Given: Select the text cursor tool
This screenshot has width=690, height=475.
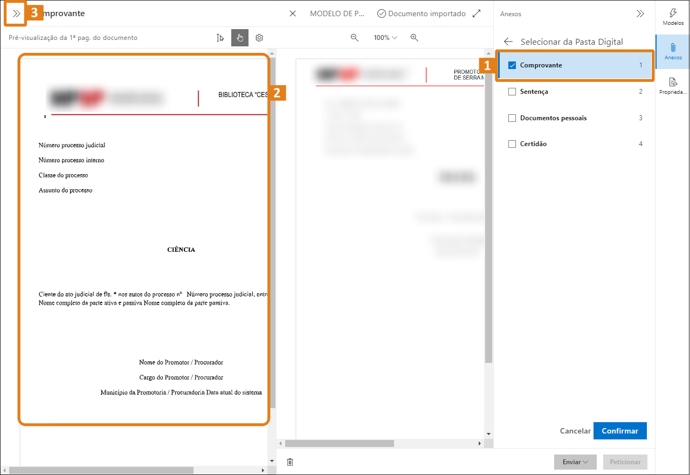Looking at the screenshot, I should 220,38.
